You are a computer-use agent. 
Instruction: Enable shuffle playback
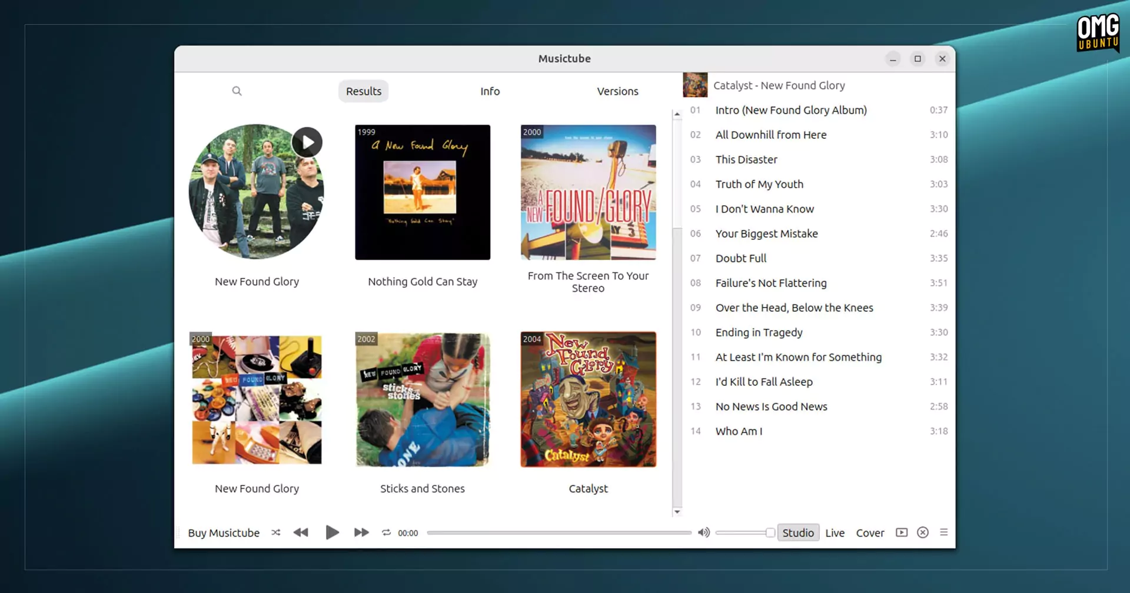pos(275,532)
